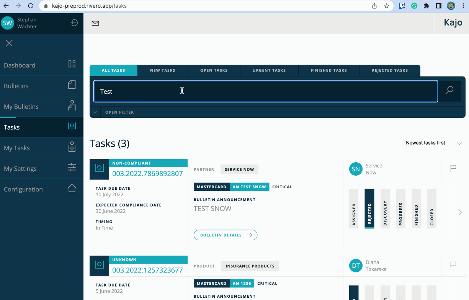The height and width of the screenshot is (300, 469).
Task: Click the AN 1236 tag
Action: pyautogui.click(x=242, y=284)
